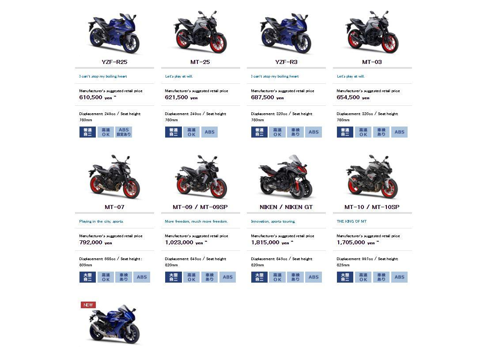Select the NIKEN / NIKEN GT photo

[x=286, y=177]
